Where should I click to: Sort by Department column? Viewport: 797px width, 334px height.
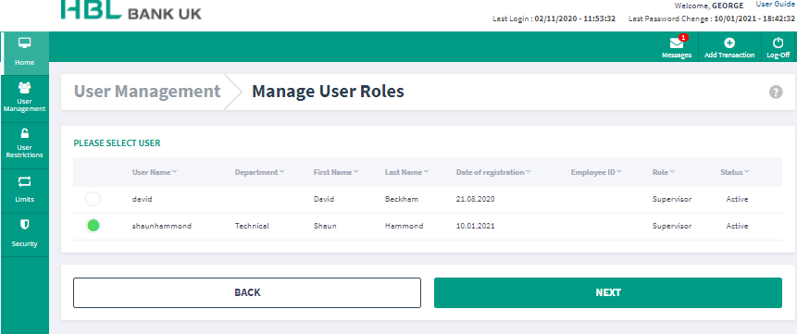click(x=259, y=172)
